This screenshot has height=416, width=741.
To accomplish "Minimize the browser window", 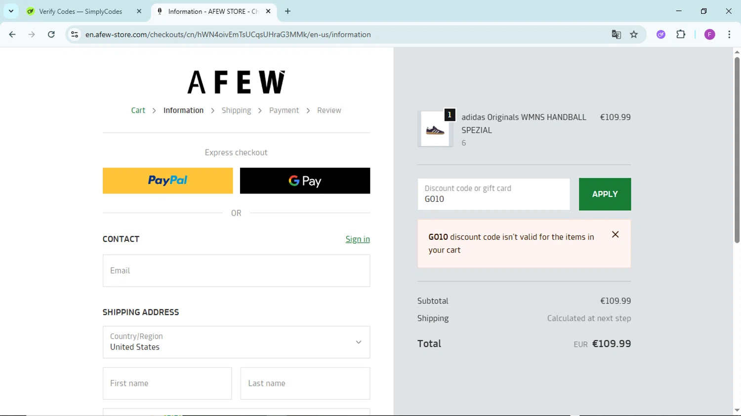I will (679, 11).
